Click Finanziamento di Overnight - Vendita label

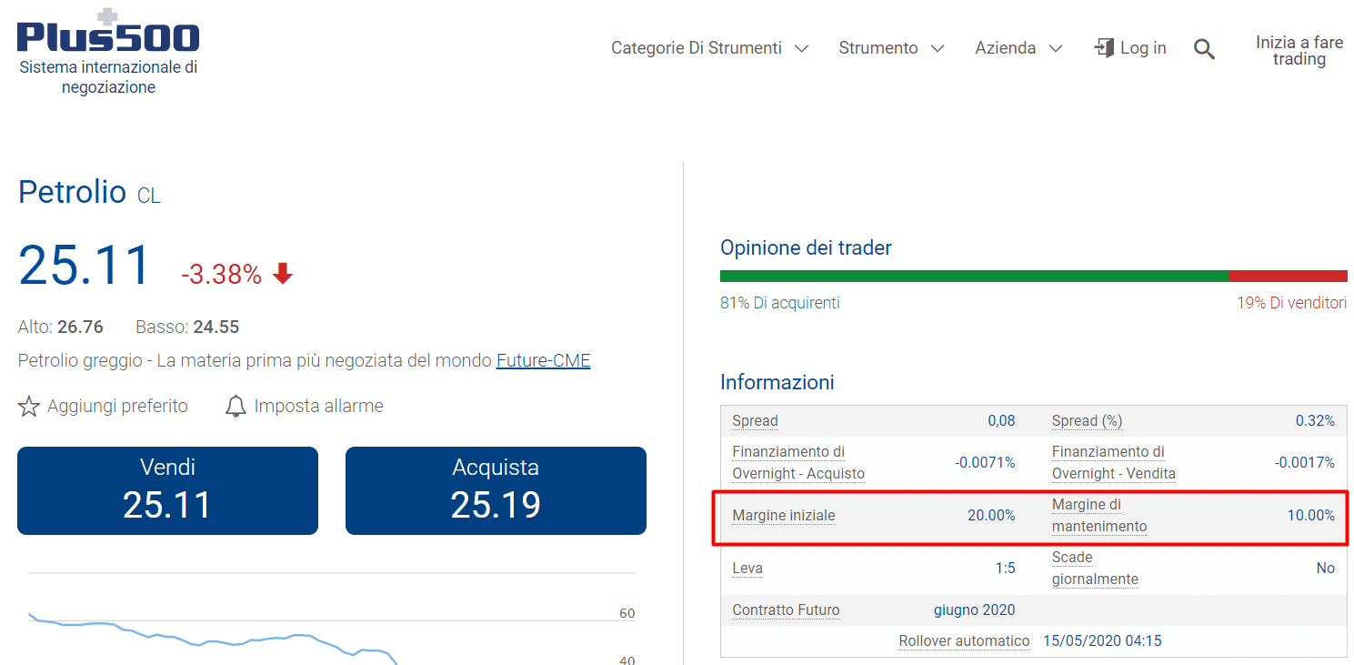click(x=1114, y=463)
